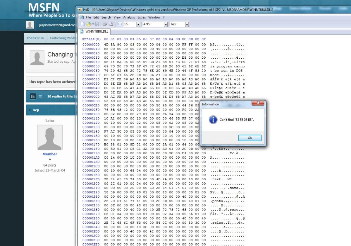Image resolution: width=351 pixels, height=246 pixels.
Task: Click offset row 00000240 in HxD
Action: [92, 201]
